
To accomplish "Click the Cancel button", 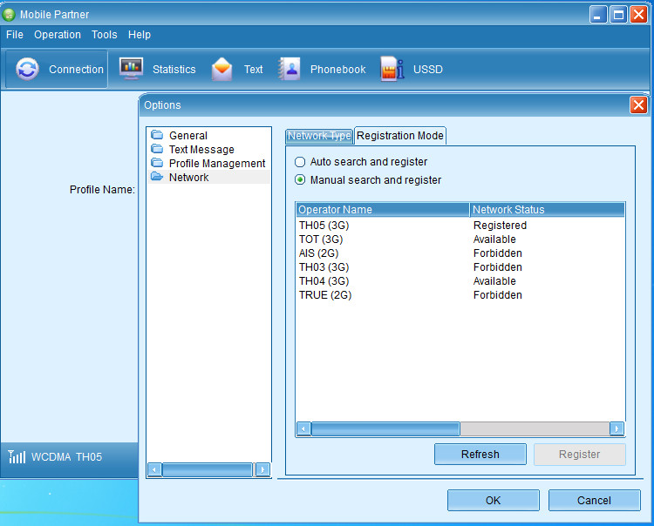I will click(x=594, y=500).
